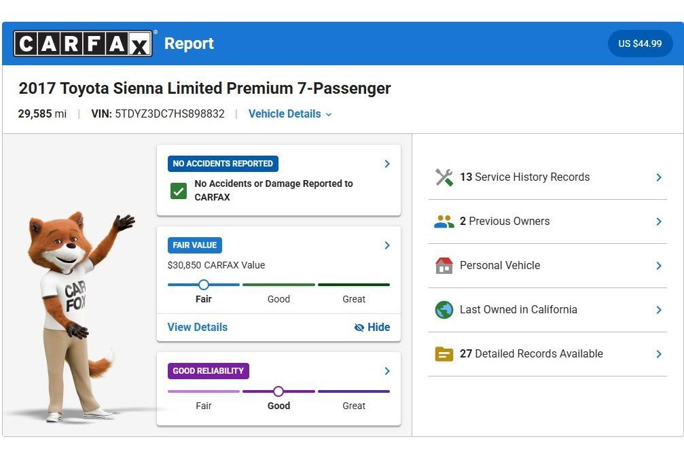
Task: Click the 2017 Toyota Sienna title
Action: 204,88
